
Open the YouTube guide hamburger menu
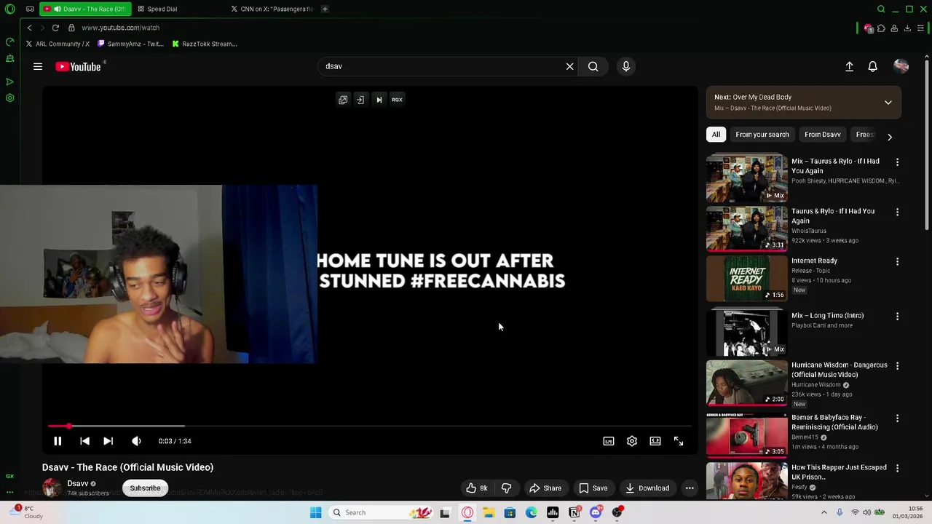tap(38, 66)
